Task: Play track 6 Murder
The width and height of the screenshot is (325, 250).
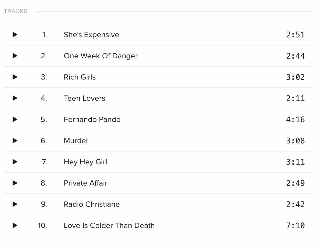Action: pos(15,141)
